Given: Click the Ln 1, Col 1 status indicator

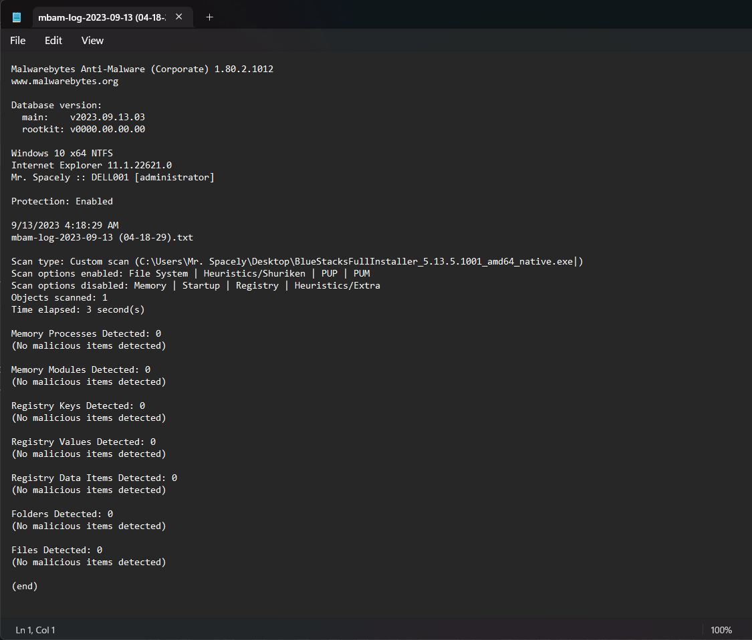Looking at the screenshot, I should (35, 630).
